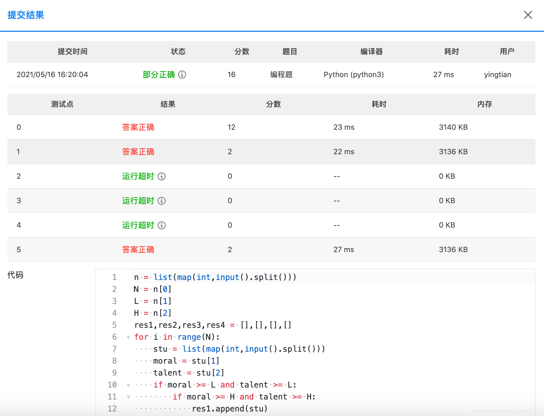Click 答案正确 result for test point 5
Viewport: 544px width, 416px height.
138,250
